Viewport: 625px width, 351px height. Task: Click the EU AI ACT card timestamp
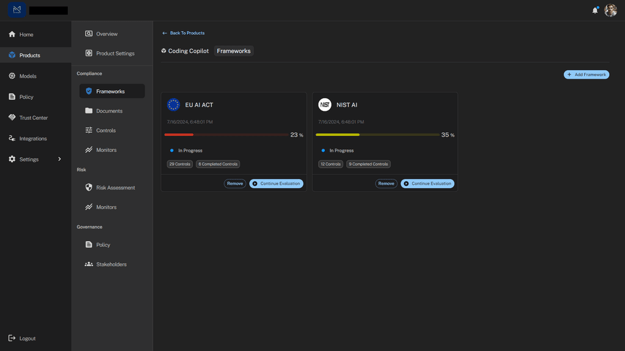[x=190, y=122]
